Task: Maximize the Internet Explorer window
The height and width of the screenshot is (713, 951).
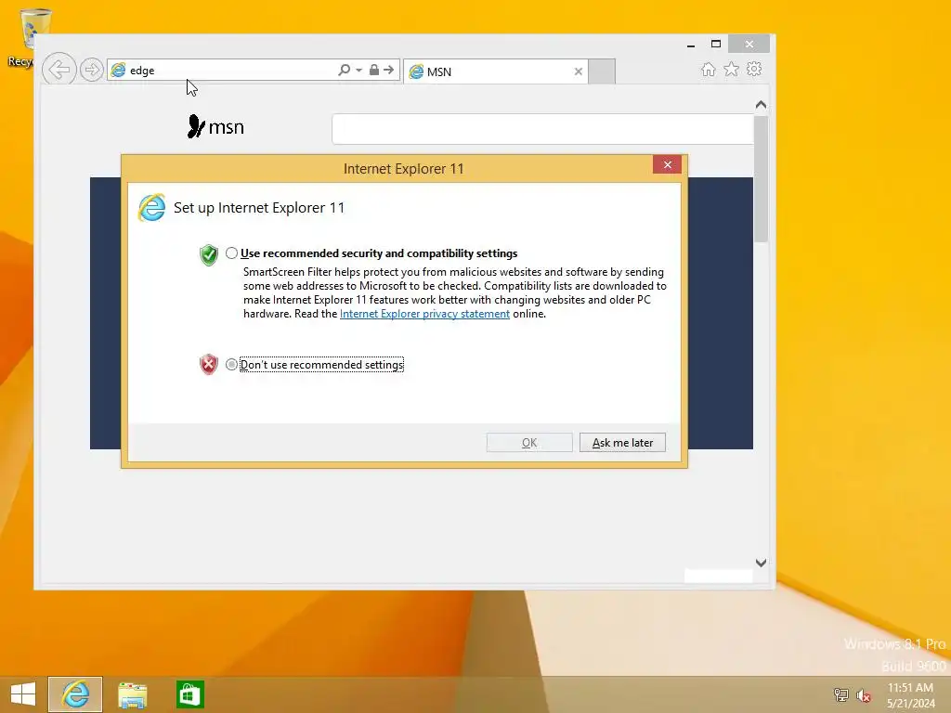Action: [x=716, y=44]
